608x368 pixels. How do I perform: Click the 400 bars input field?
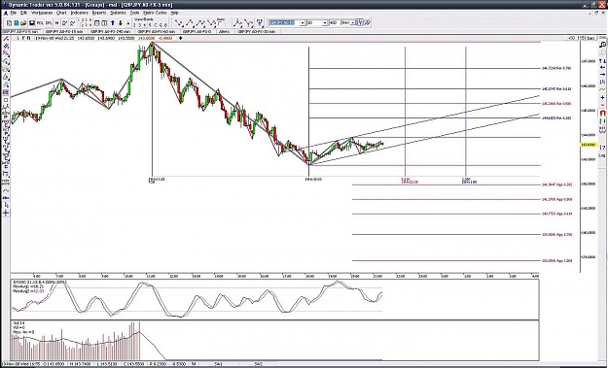pyautogui.click(x=334, y=23)
